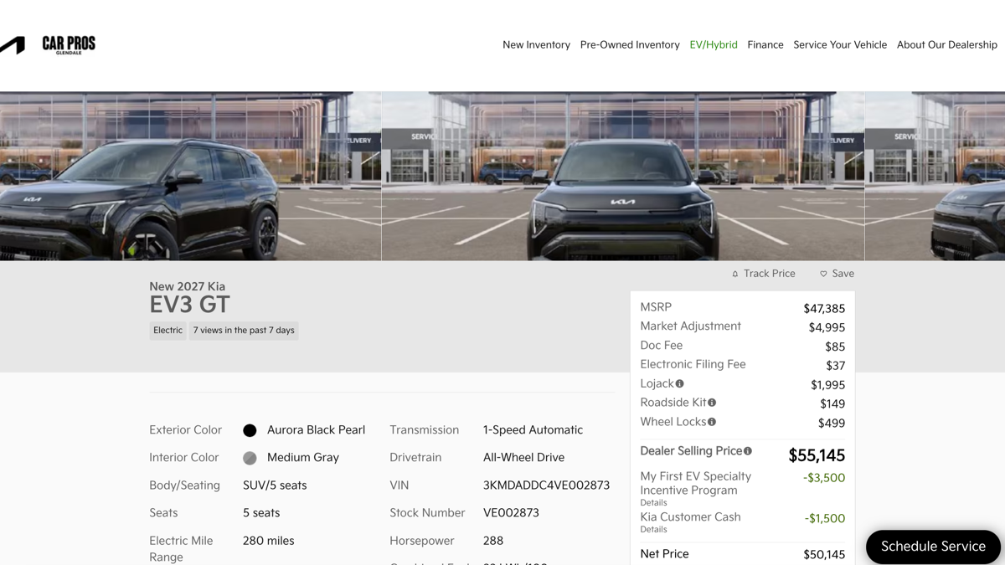
Task: Click the "New 2027 Kia" subtitle
Action: click(x=187, y=286)
